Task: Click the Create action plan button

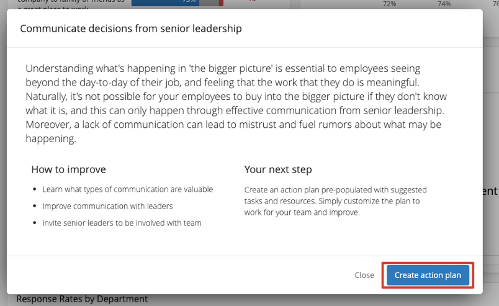Action: click(x=428, y=275)
